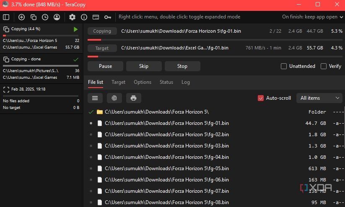Enable the Verify checkbox
345x207 pixels.
tap(324, 66)
